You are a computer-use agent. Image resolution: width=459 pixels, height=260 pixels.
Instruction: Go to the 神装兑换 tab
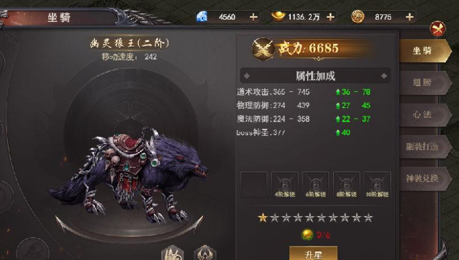pyautogui.click(x=422, y=178)
